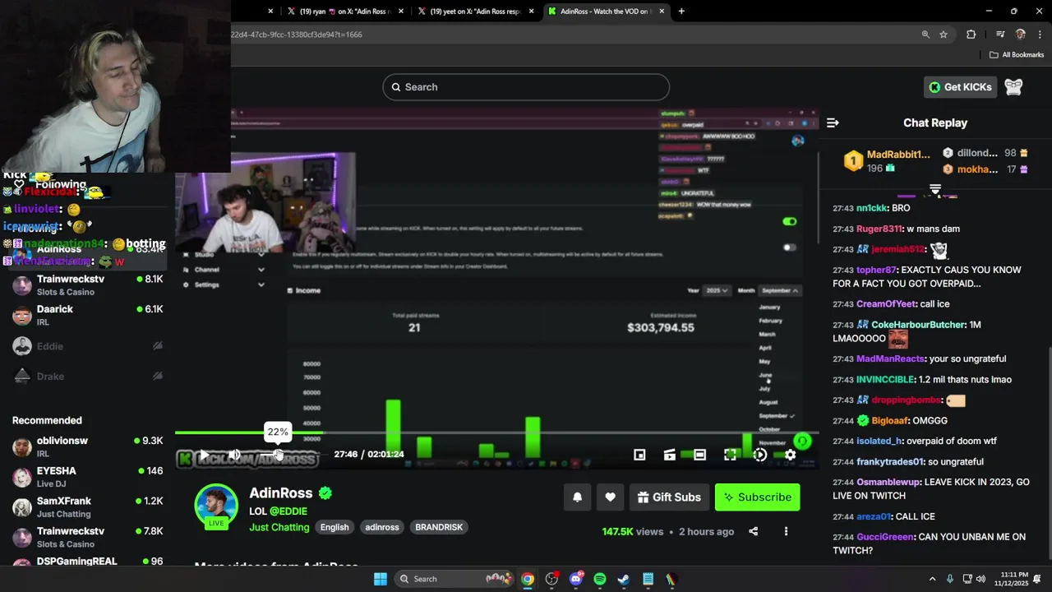Screen dimensions: 1052x592
Task: Focus the Kick Search field
Action: click(x=526, y=87)
